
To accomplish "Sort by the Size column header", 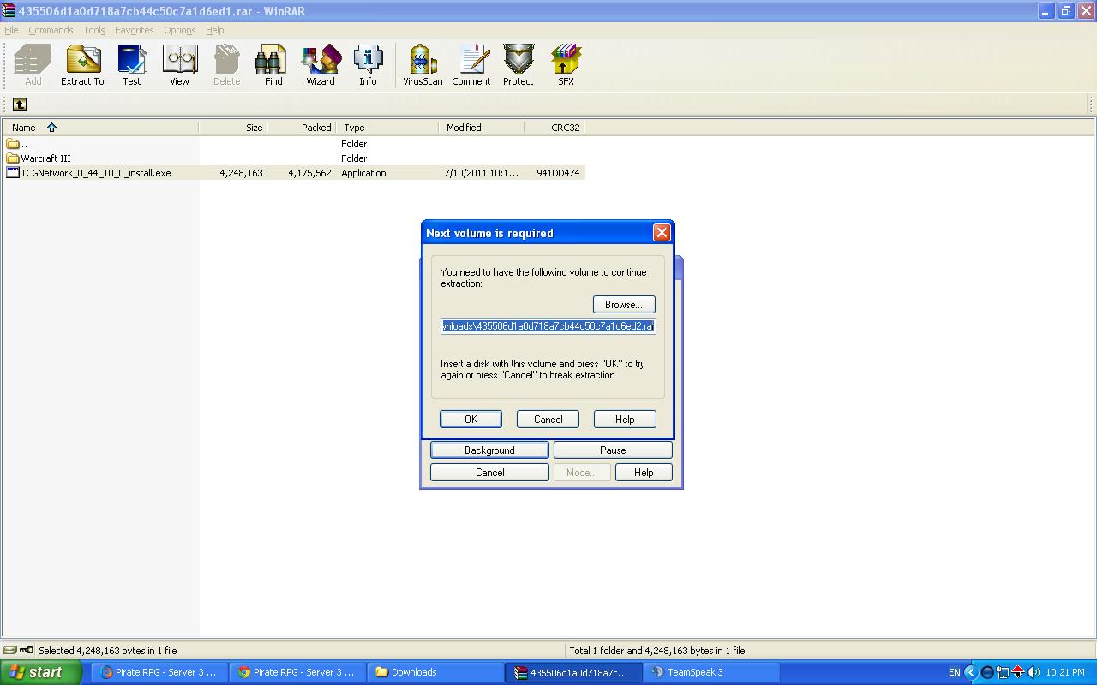I will coord(232,128).
